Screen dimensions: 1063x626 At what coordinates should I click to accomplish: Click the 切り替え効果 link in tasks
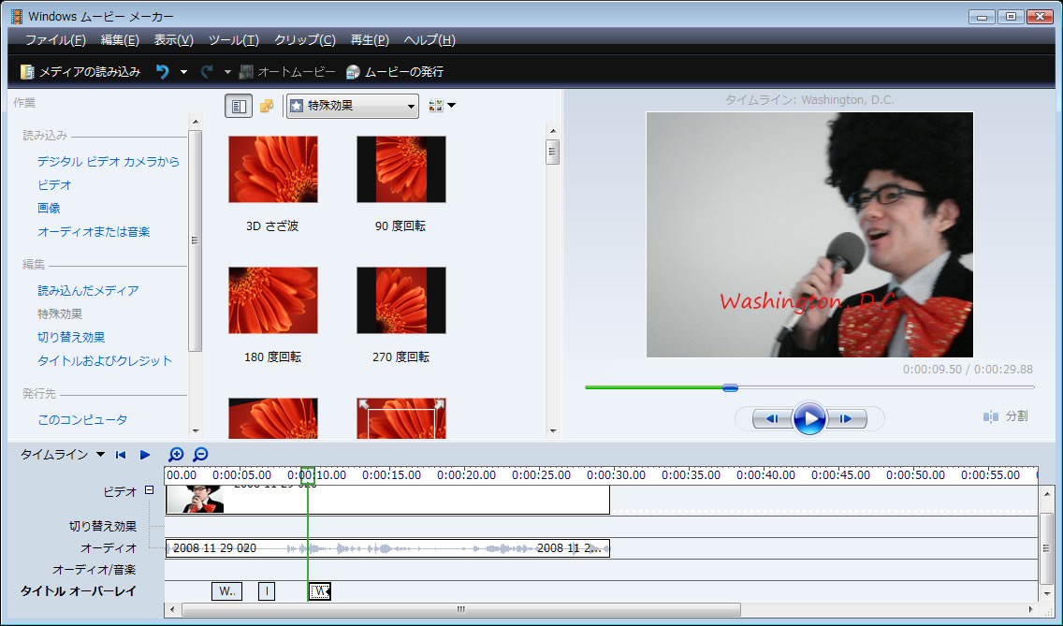click(71, 337)
